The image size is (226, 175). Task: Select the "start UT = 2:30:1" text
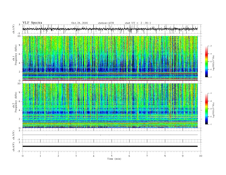(x=138, y=23)
